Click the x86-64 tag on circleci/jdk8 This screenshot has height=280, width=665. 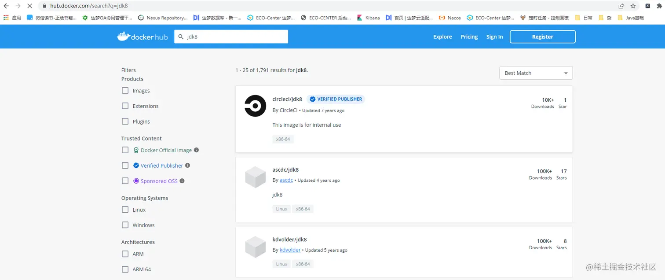[x=283, y=139]
